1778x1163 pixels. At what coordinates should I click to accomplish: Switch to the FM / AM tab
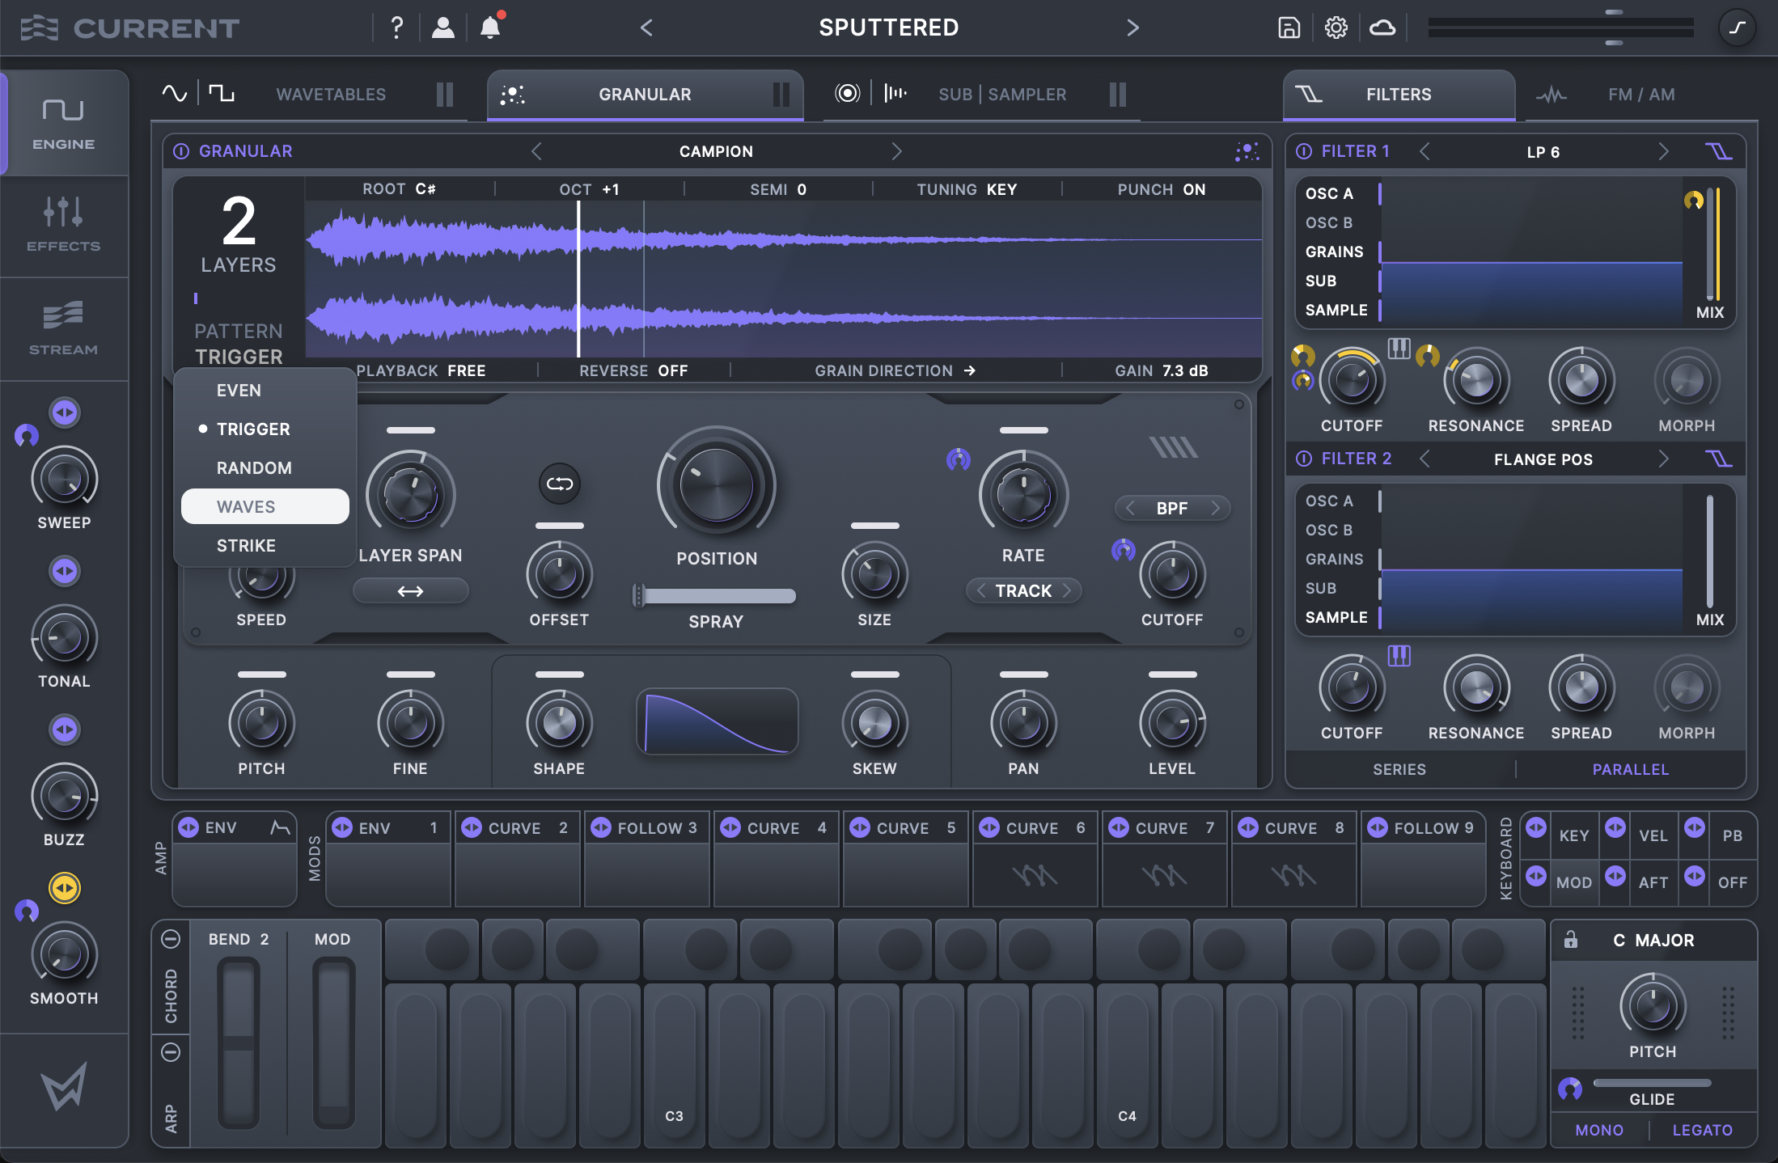coord(1640,95)
